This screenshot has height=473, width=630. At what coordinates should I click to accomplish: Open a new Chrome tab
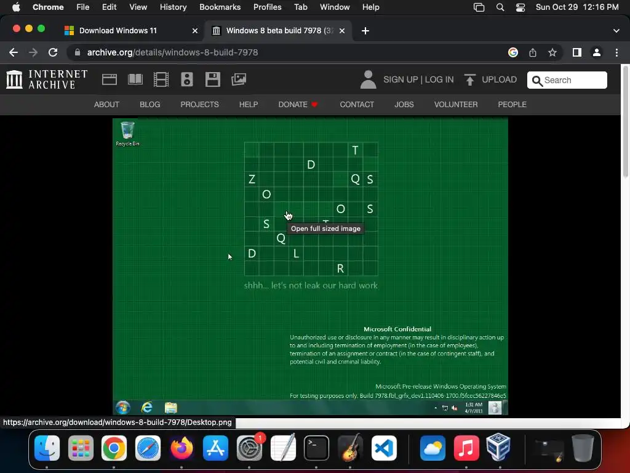pyautogui.click(x=365, y=31)
